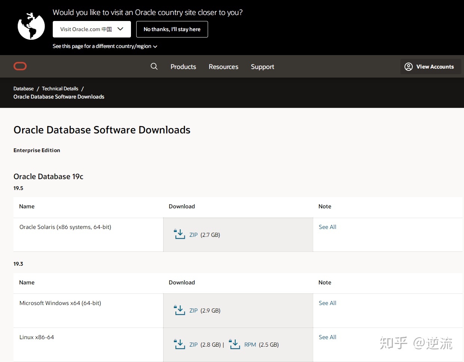Click See All for Linux x86-64 row
464x362 pixels.
pos(327,337)
